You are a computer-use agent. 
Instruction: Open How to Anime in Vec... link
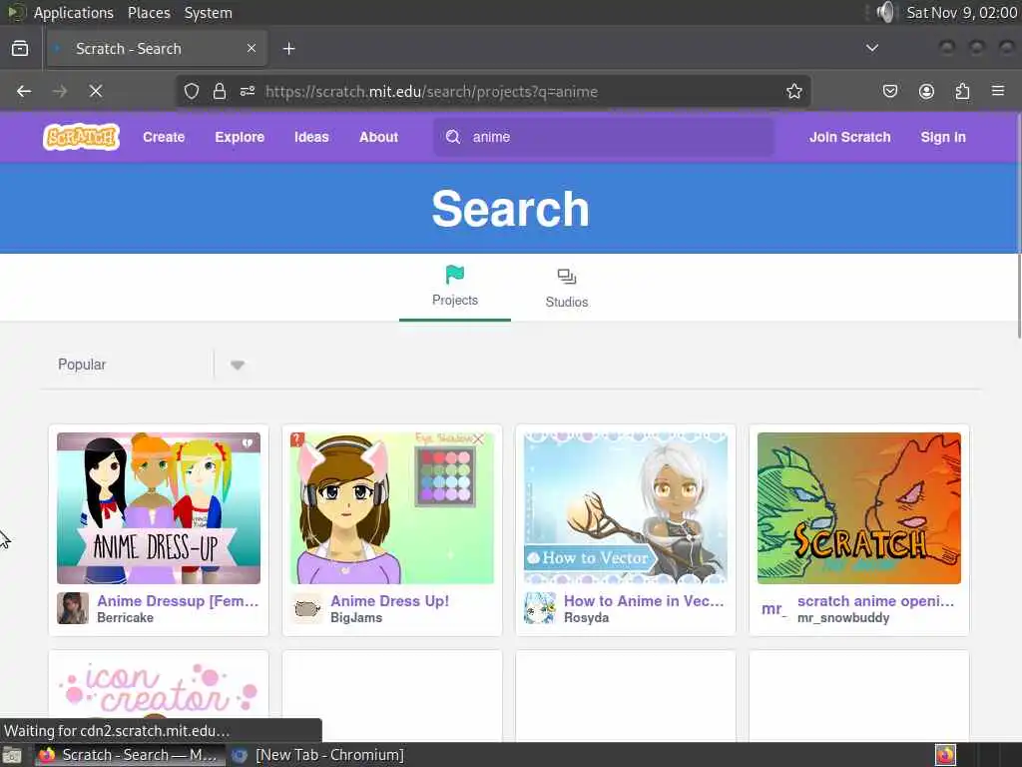click(644, 600)
